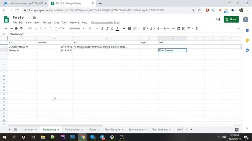Open comment history icon
This screenshot has width=252, height=141.
218,20
